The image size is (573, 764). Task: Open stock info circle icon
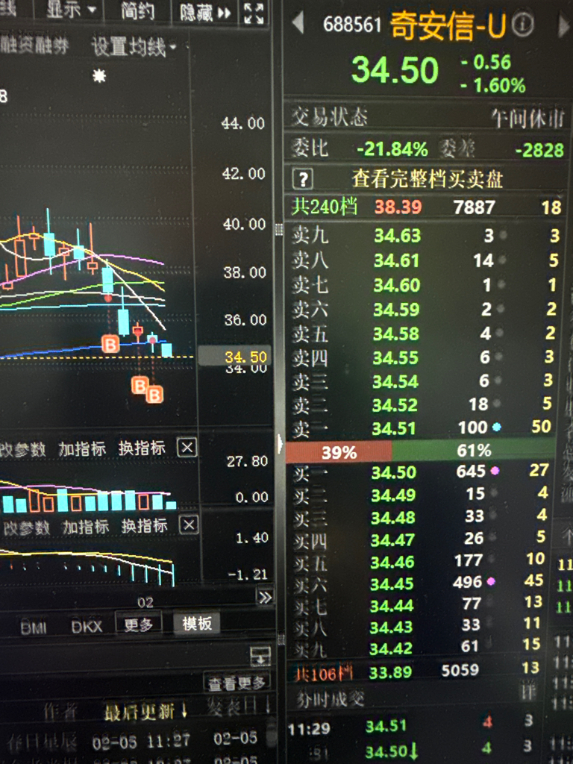pyautogui.click(x=522, y=25)
